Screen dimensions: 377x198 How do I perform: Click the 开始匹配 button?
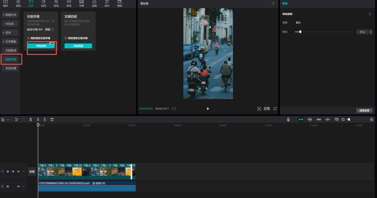click(78, 46)
